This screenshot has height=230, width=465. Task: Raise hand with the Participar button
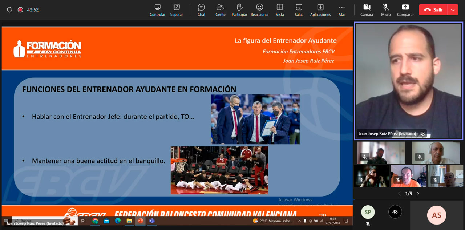pos(239,10)
